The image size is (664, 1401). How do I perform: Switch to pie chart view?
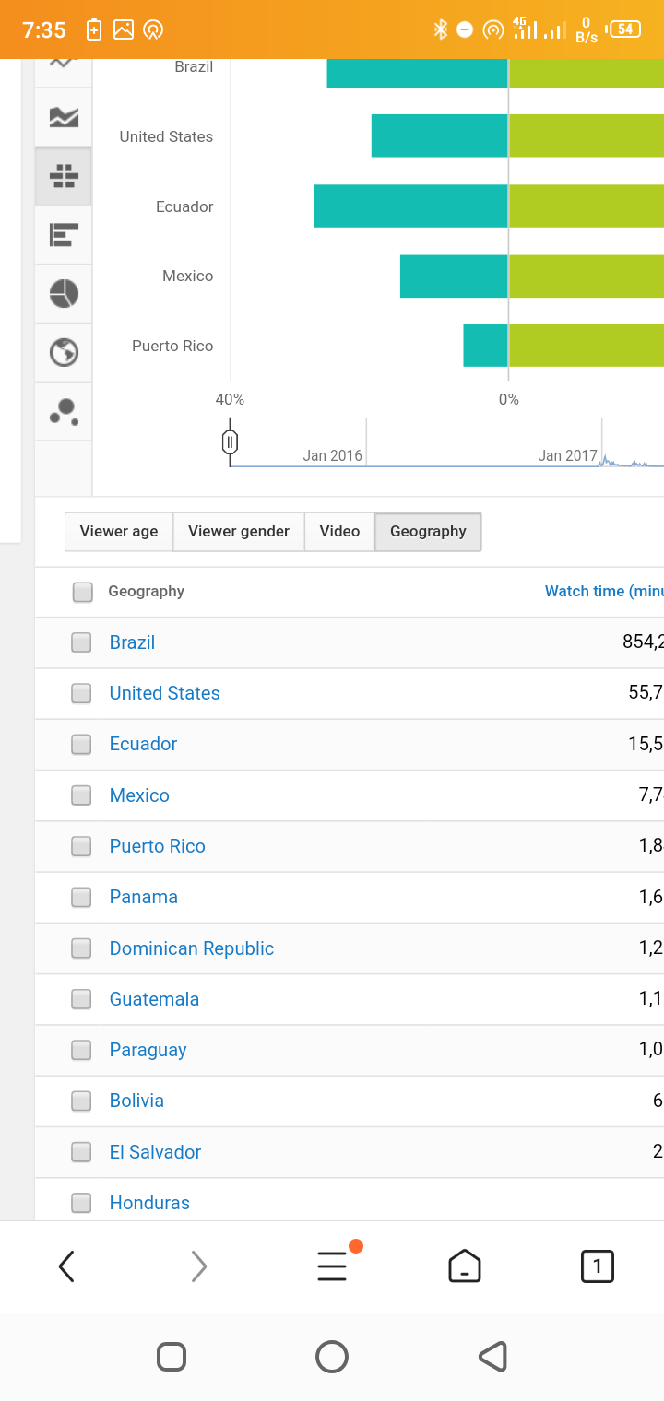[x=64, y=294]
